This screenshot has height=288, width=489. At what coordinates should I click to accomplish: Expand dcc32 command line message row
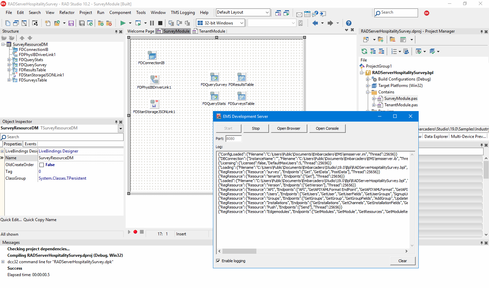(x=3, y=262)
